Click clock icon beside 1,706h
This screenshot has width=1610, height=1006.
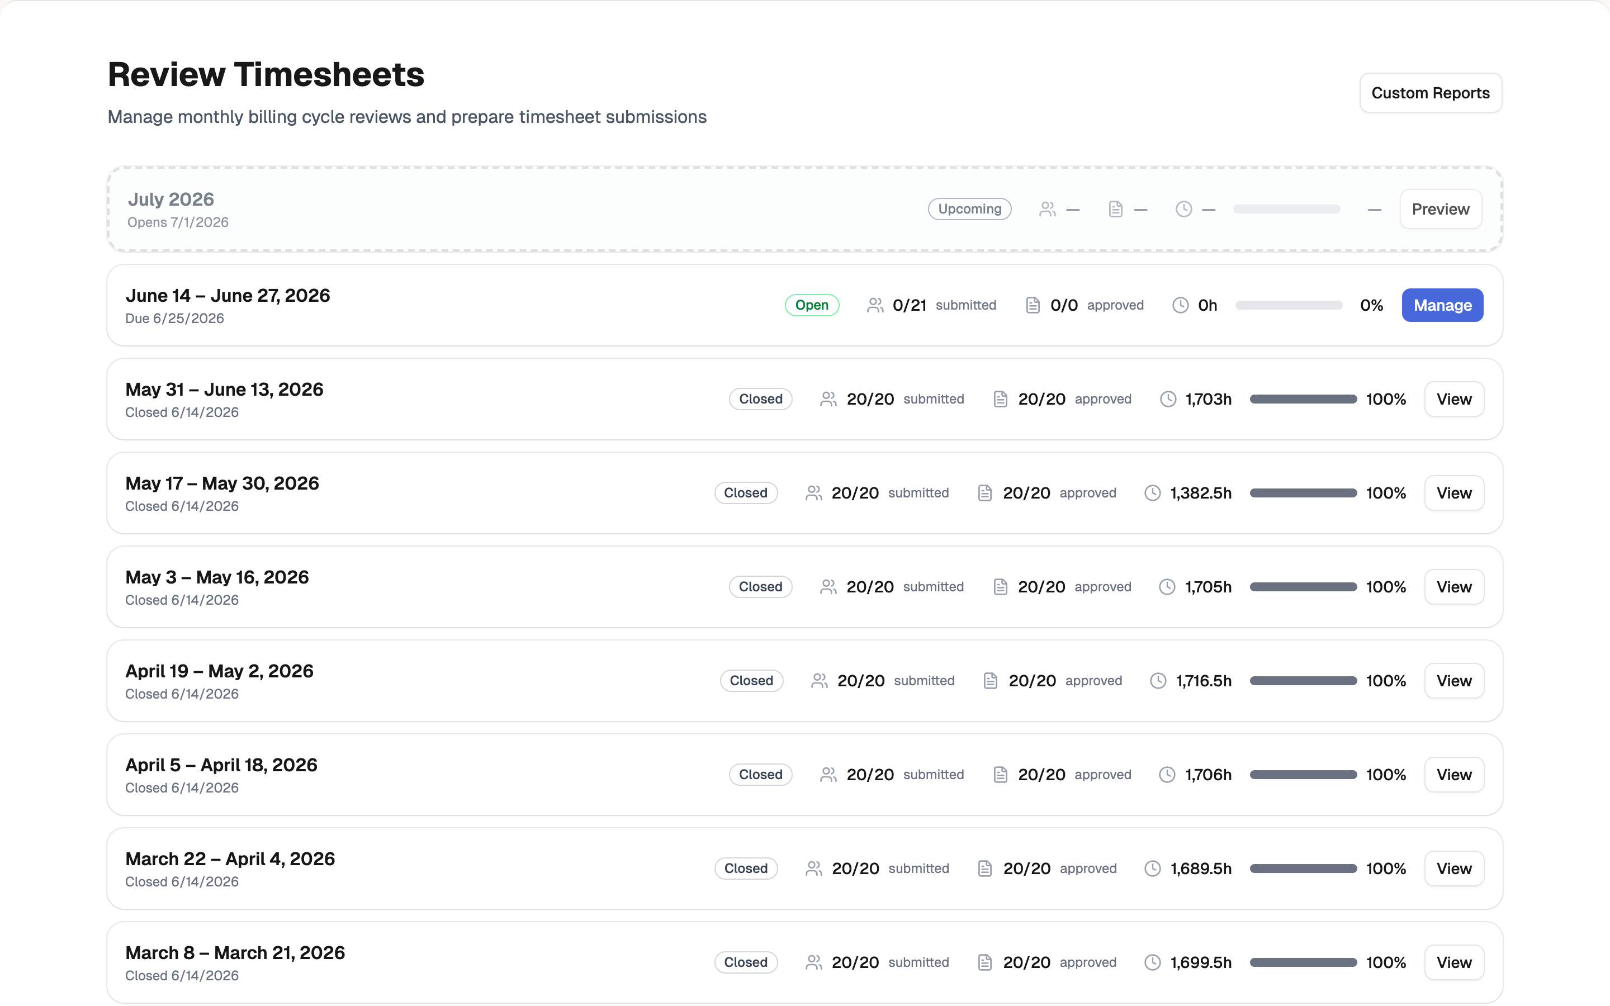(1168, 775)
